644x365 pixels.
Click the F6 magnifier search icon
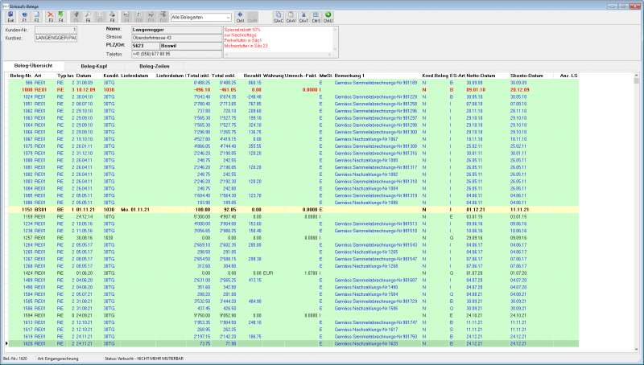[x=88, y=17]
